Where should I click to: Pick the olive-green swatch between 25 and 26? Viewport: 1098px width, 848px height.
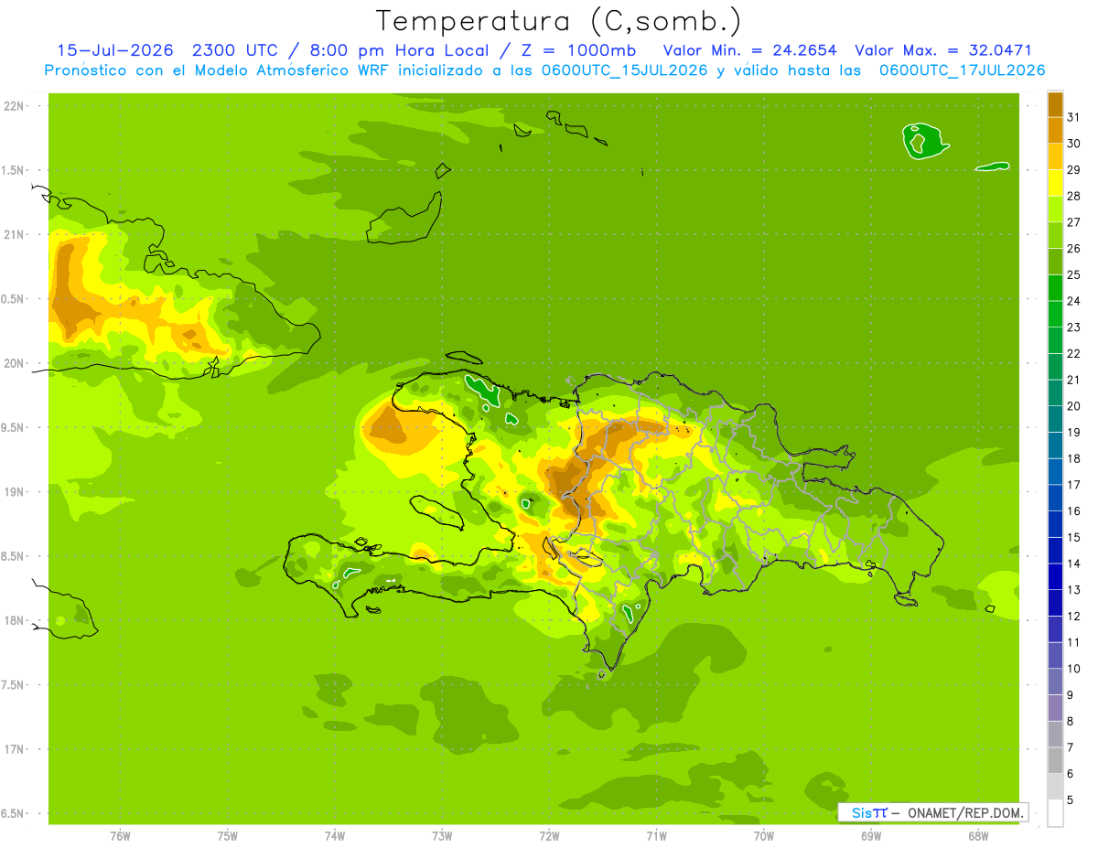click(1055, 262)
